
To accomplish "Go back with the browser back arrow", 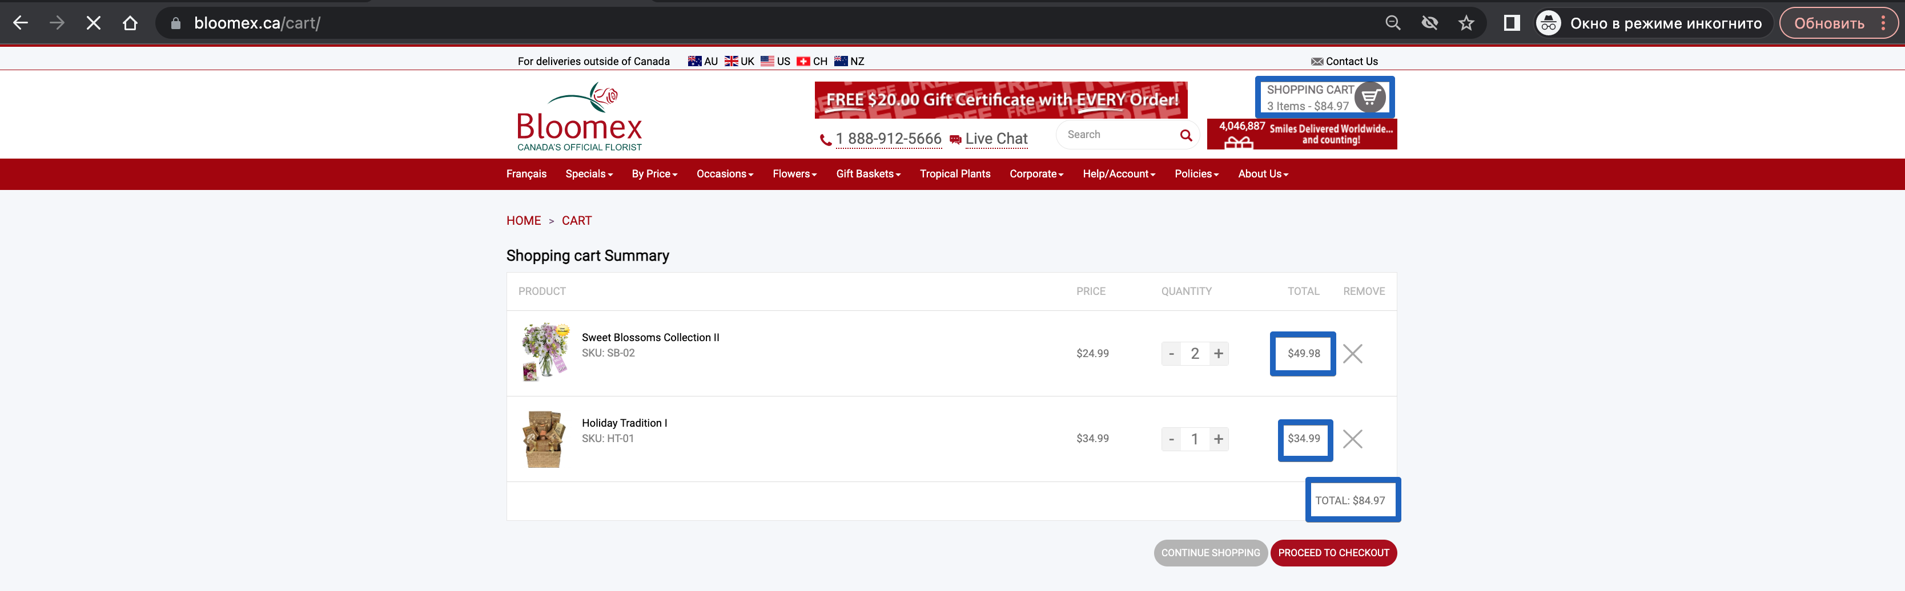I will [21, 23].
